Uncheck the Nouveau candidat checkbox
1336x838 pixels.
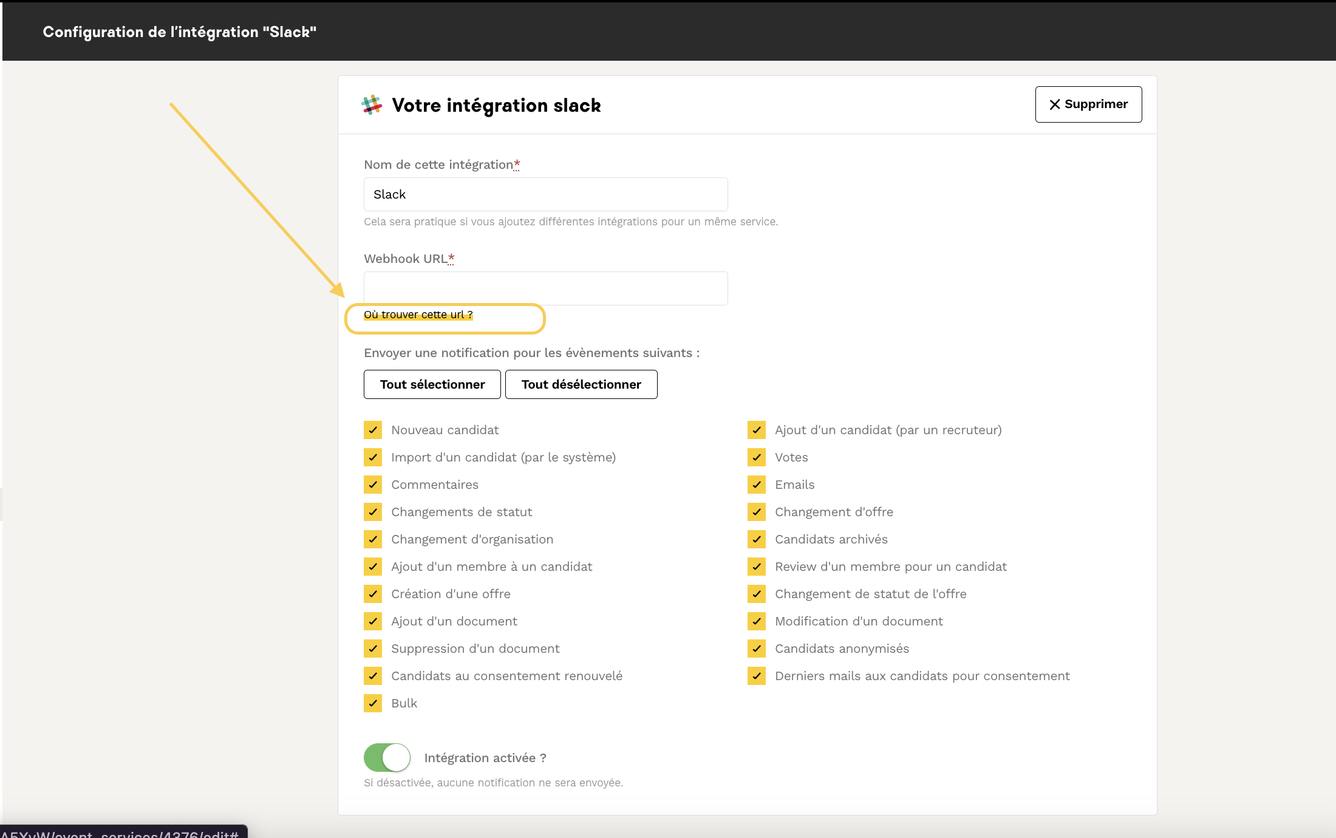pyautogui.click(x=373, y=430)
